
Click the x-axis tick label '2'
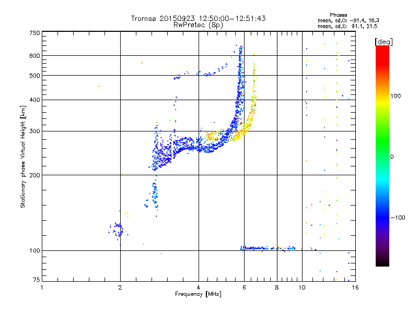click(x=120, y=287)
